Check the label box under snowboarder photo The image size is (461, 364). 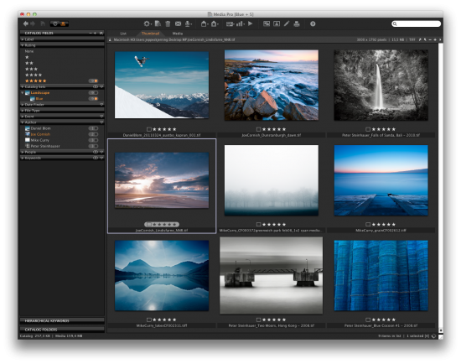click(149, 129)
